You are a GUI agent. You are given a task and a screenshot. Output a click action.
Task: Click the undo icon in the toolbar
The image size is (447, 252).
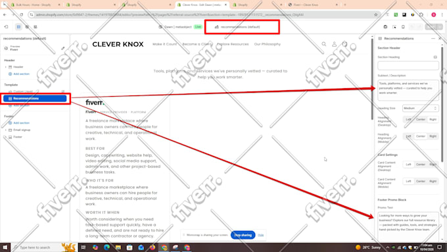[x=412, y=27]
